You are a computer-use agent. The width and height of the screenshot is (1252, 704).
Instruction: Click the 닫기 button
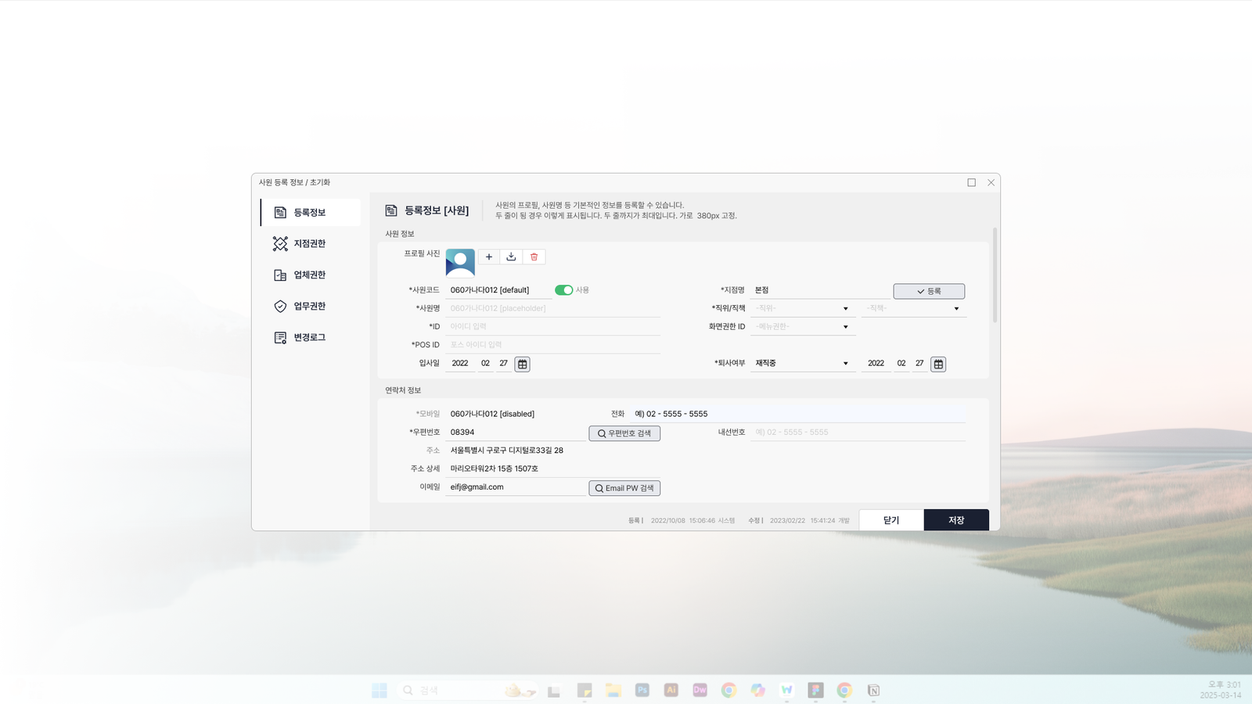pos(891,520)
